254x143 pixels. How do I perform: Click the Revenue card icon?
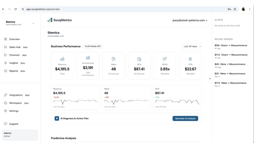62,59
